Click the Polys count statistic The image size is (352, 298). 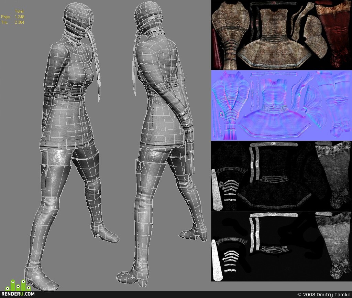[x=13, y=17]
